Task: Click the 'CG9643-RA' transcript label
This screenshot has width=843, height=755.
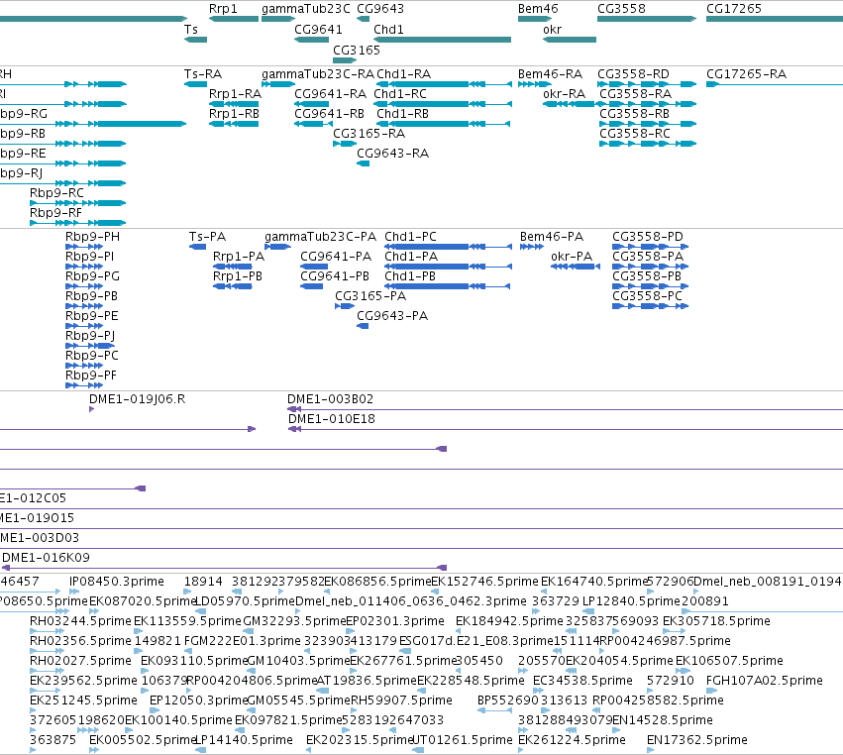Action: pyautogui.click(x=393, y=154)
